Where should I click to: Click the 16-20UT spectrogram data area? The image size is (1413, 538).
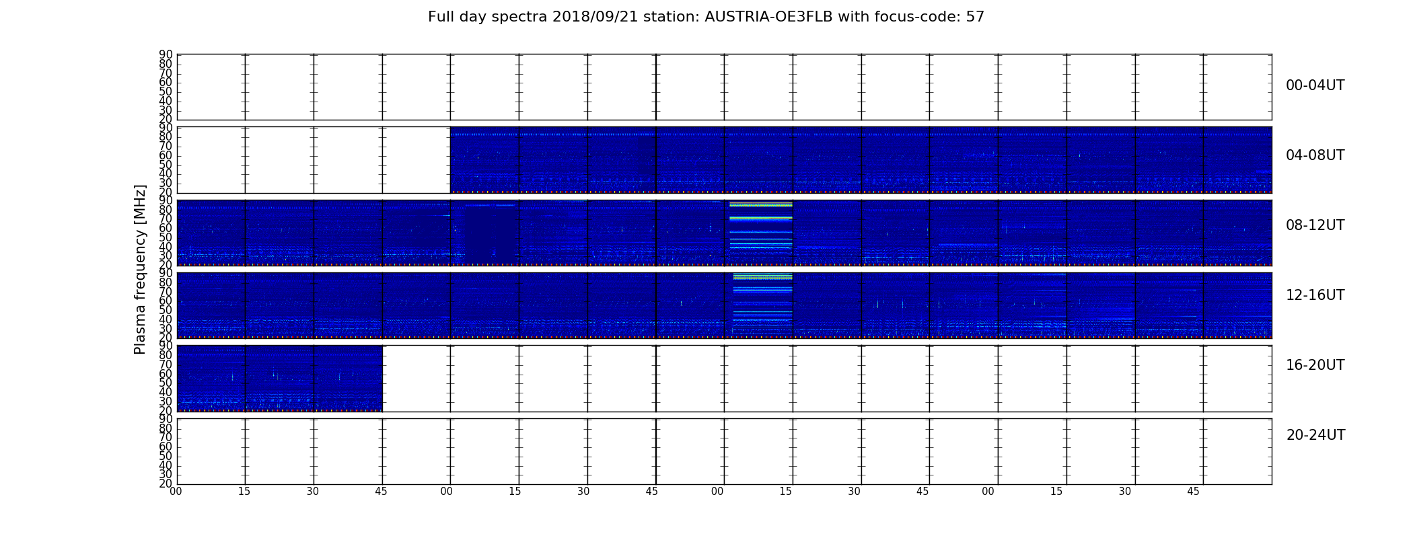[279, 378]
